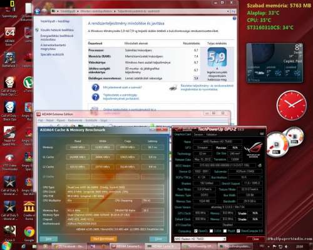Open 'Energiaellátási beállítások módosítása' link
Viewport: 313px width, 250px height.
pyautogui.click(x=57, y=37)
